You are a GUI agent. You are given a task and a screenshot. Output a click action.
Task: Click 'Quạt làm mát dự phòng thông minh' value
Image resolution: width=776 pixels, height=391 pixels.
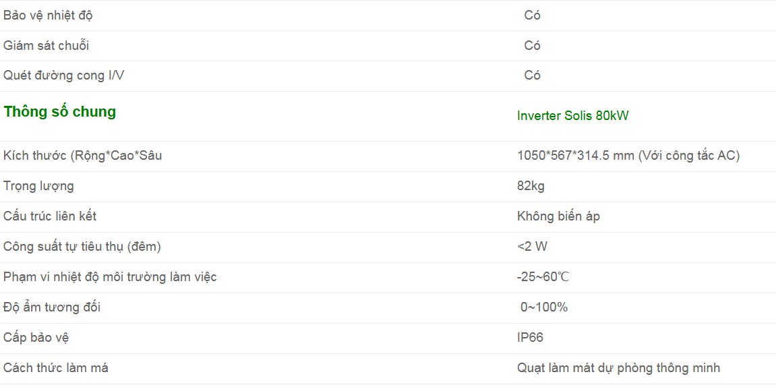[x=618, y=368]
